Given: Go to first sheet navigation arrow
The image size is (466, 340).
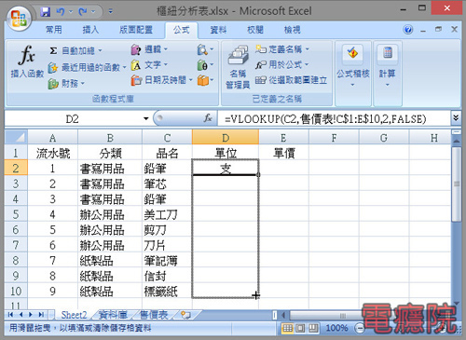Looking at the screenshot, I should (10, 315).
